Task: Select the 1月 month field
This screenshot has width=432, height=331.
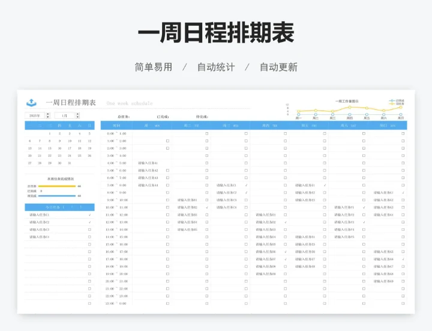Action: tap(64, 115)
